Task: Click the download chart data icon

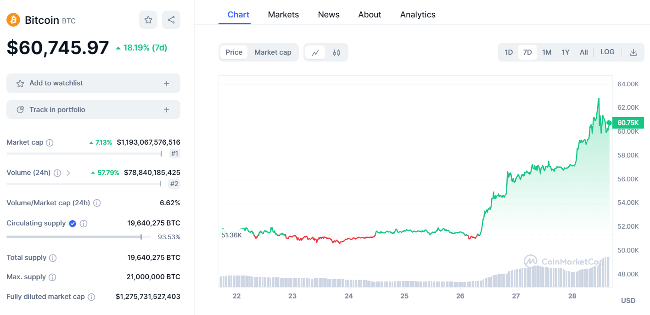Action: pos(633,52)
